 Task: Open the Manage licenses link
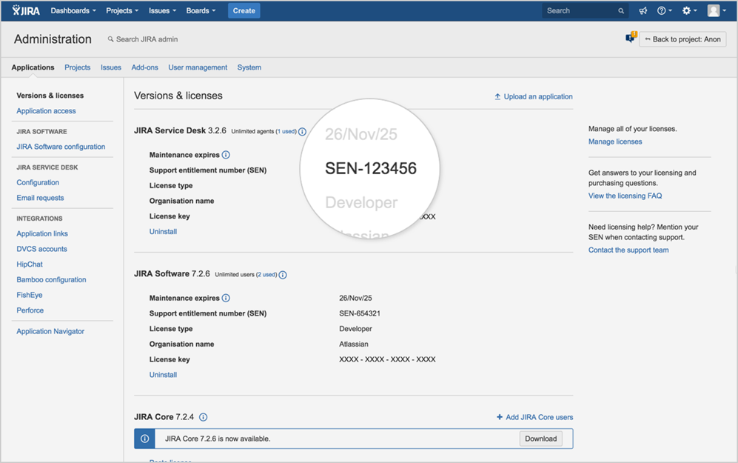[x=615, y=141]
